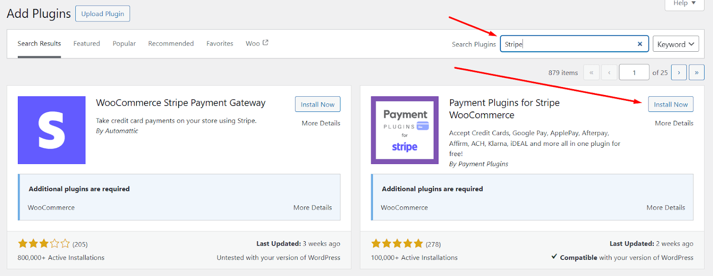Image resolution: width=713 pixels, height=276 pixels.
Task: Open Automattic author link
Action: [122, 131]
